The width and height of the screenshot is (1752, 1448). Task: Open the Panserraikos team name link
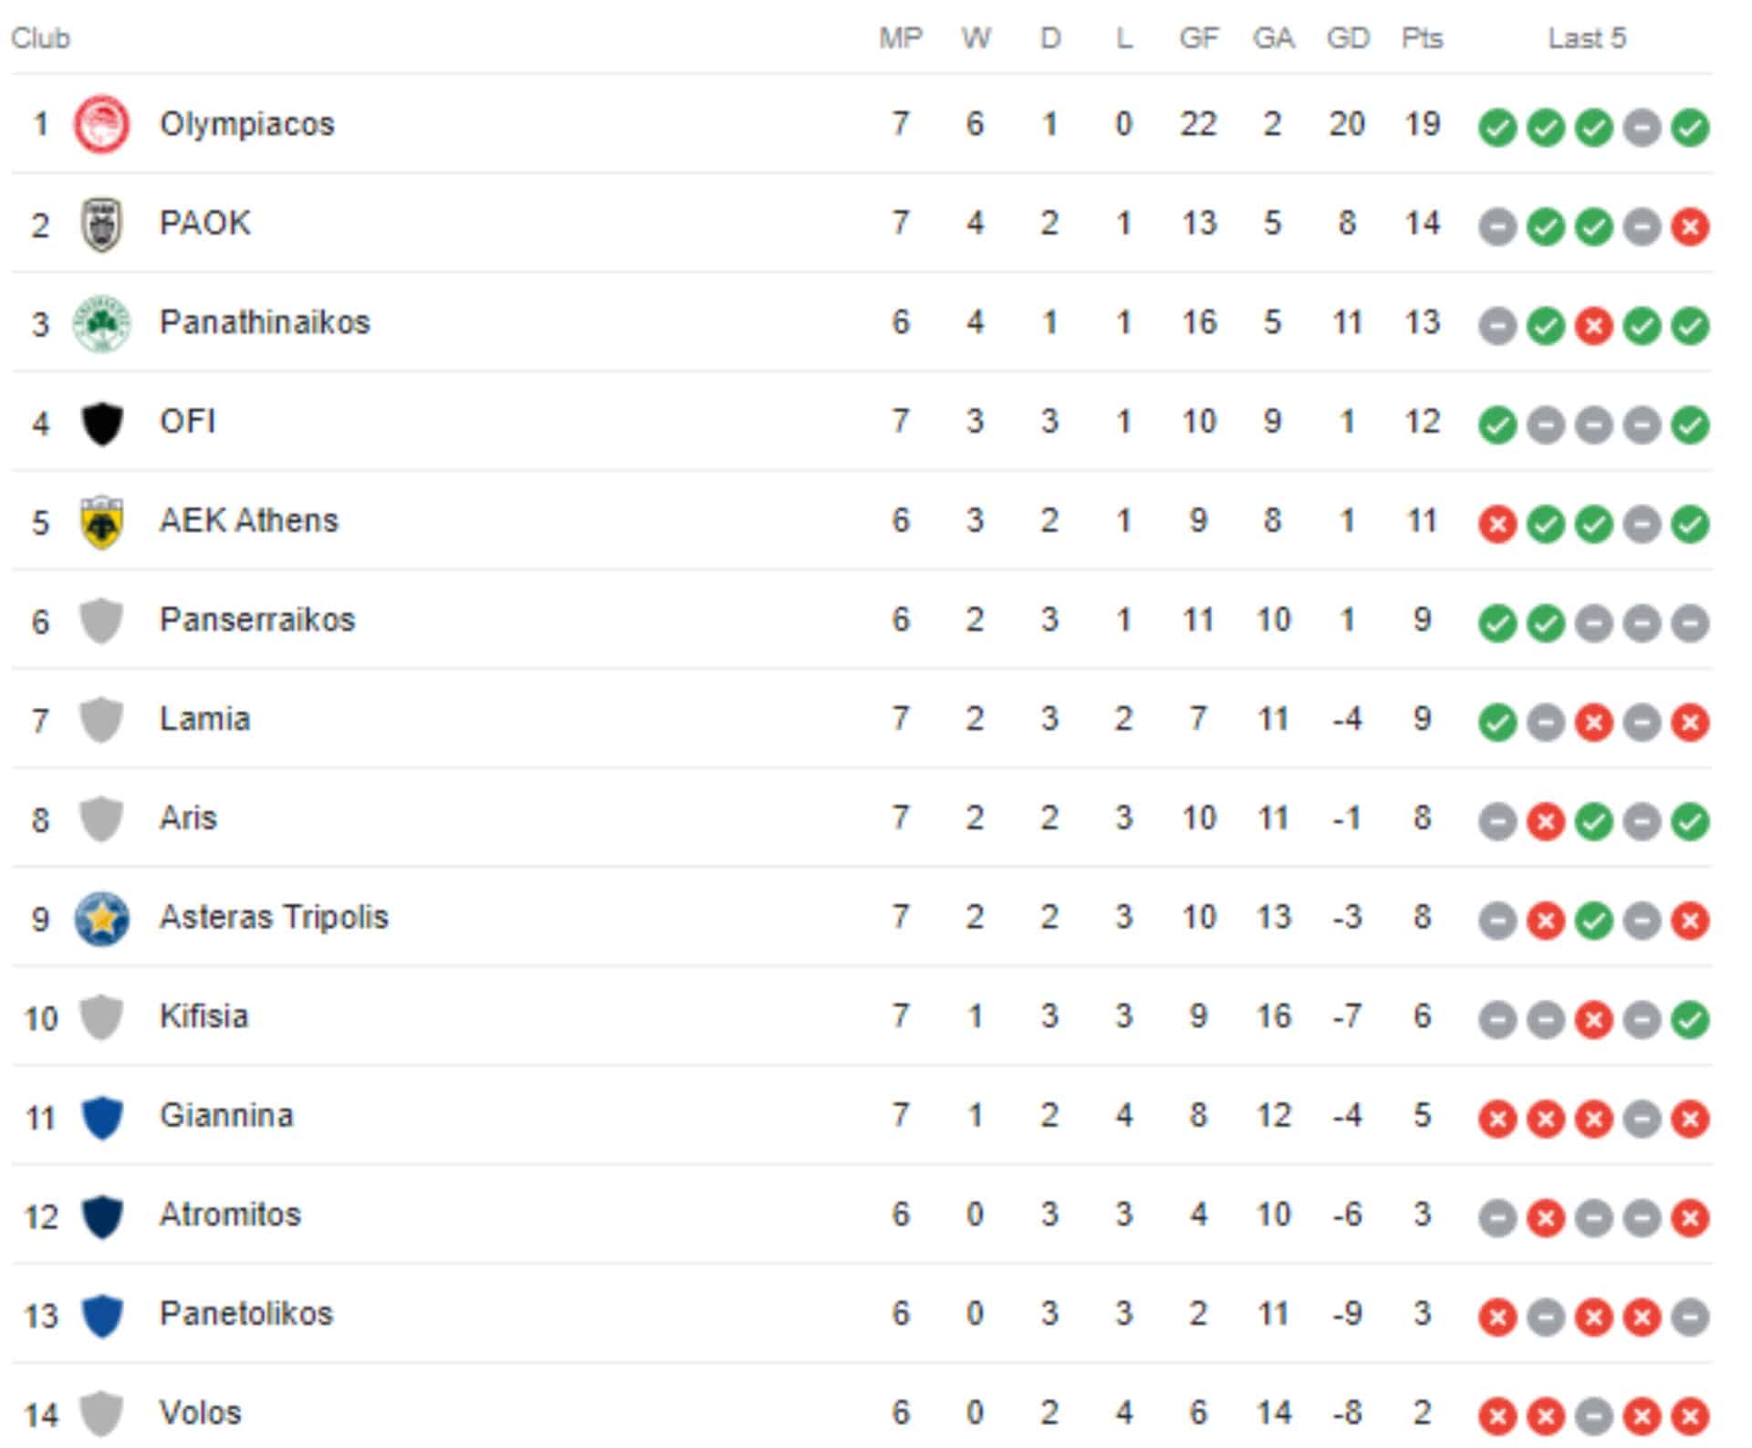coord(256,620)
